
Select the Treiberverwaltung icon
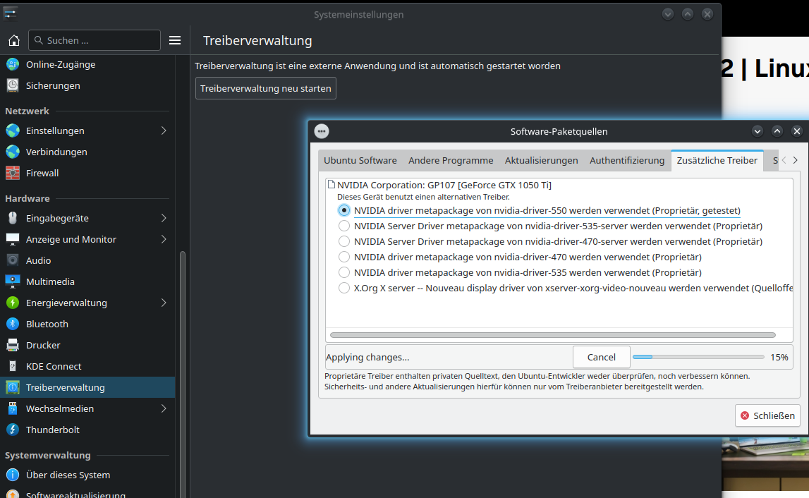coord(13,387)
